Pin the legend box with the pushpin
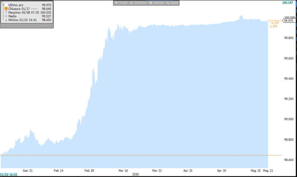The width and height of the screenshot is (297, 177). (x=47, y=25)
